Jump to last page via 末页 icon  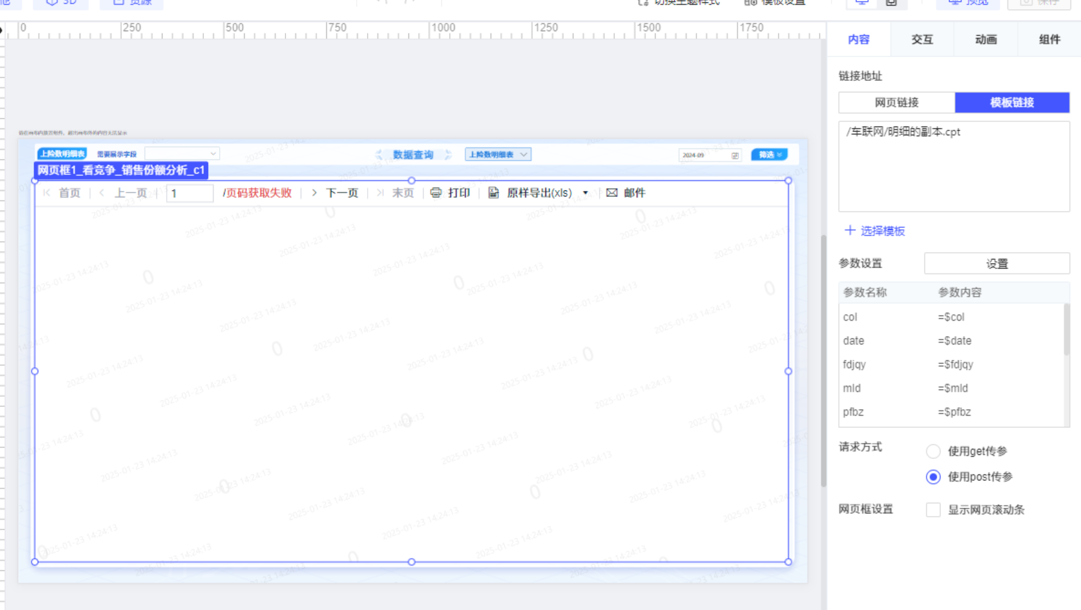point(380,193)
